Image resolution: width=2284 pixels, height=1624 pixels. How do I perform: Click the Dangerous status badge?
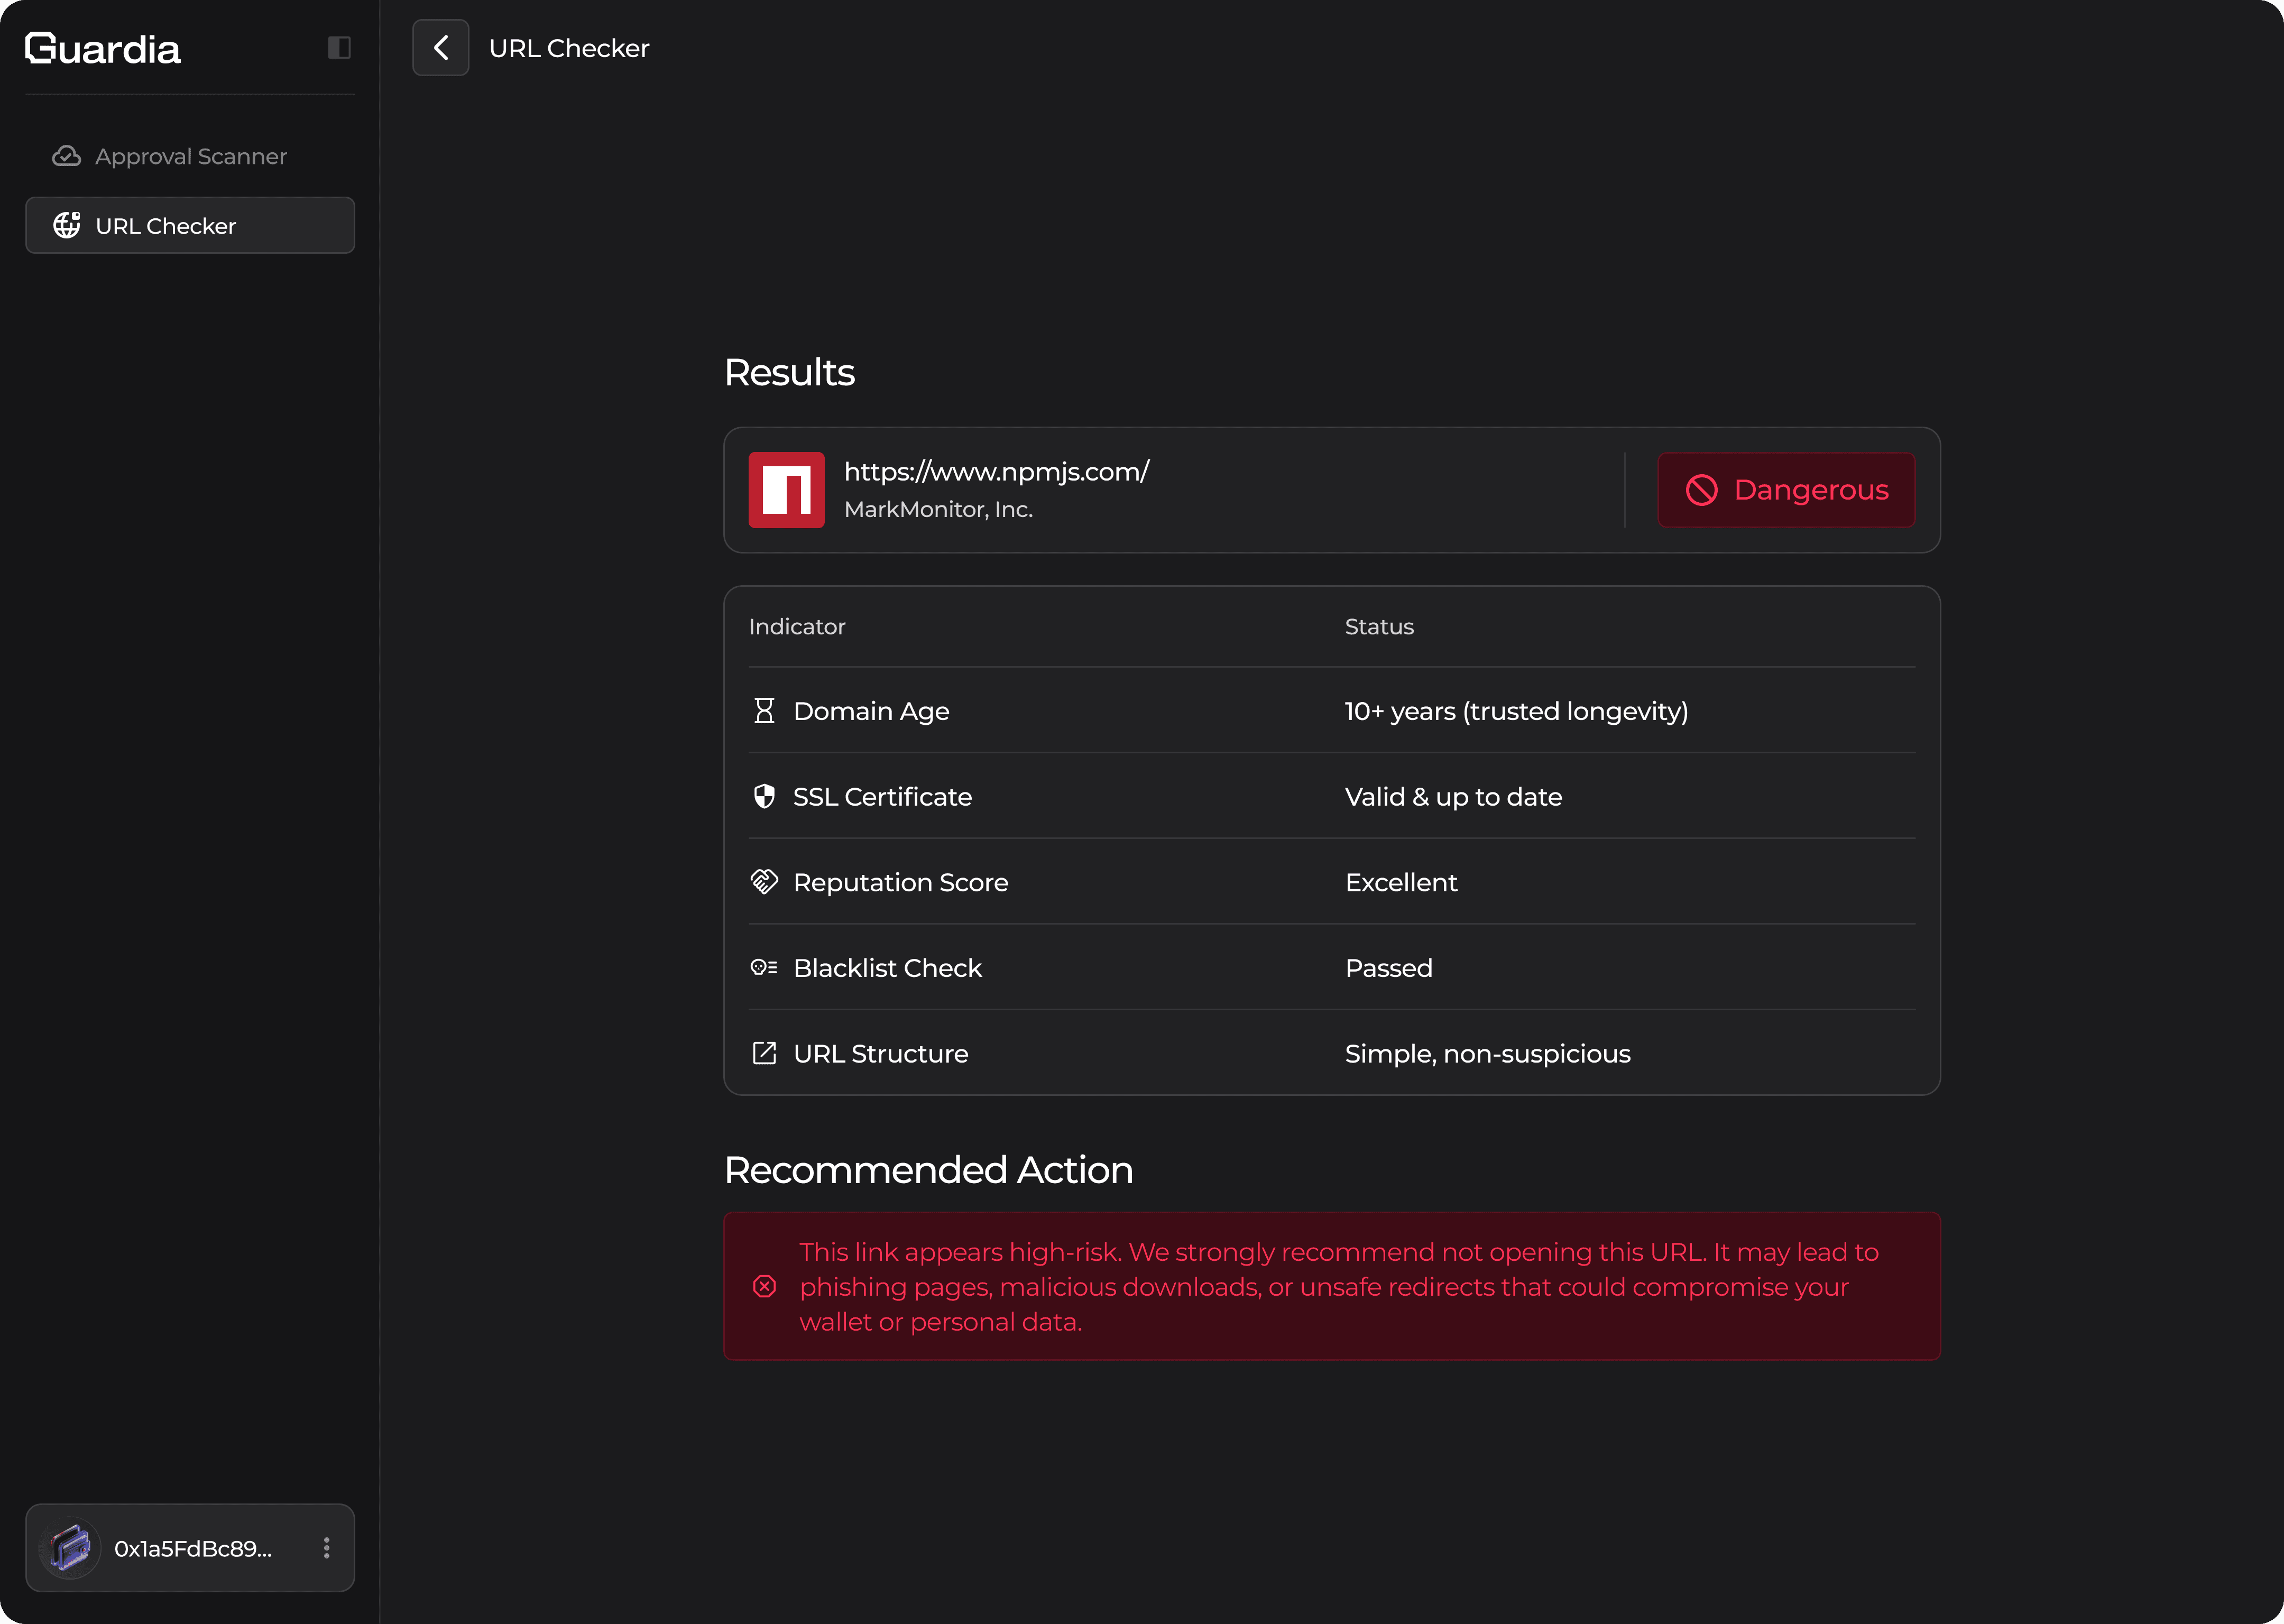coord(1786,490)
